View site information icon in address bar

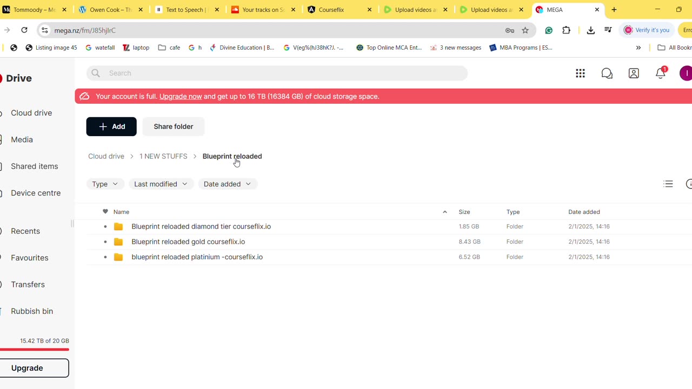coord(45,30)
